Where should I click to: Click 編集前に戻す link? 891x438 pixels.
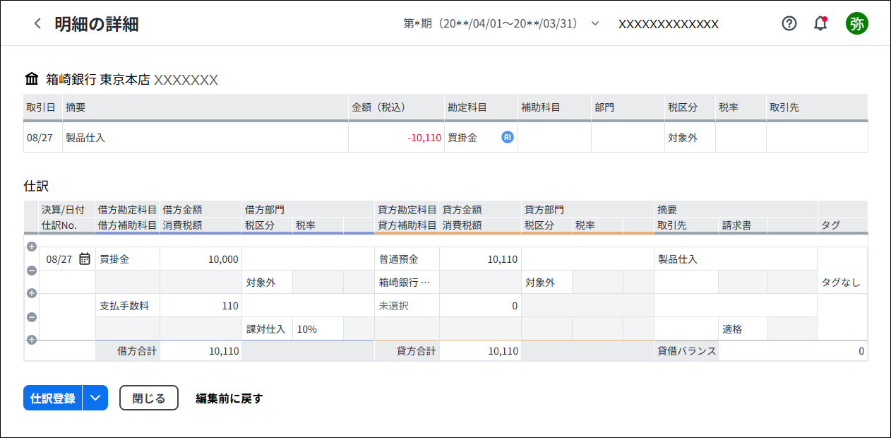229,398
